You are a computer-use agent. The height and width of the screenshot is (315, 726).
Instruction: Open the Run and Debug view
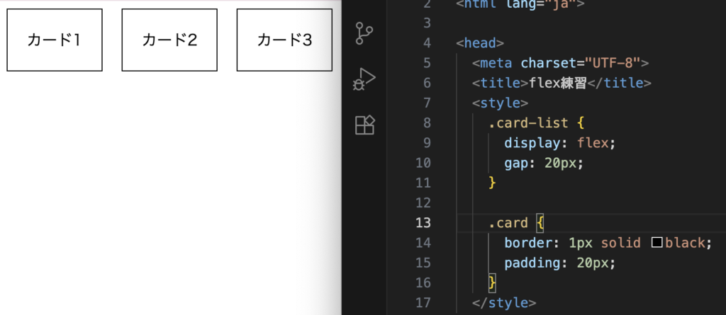(364, 79)
